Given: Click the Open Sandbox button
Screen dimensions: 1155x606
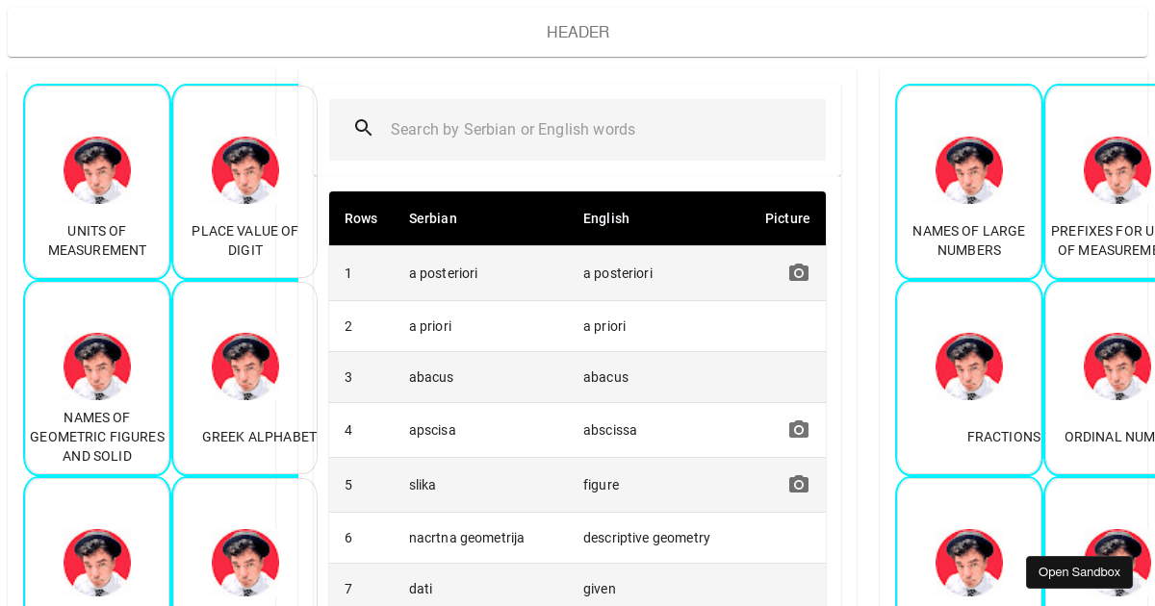Looking at the screenshot, I should [x=1079, y=572].
